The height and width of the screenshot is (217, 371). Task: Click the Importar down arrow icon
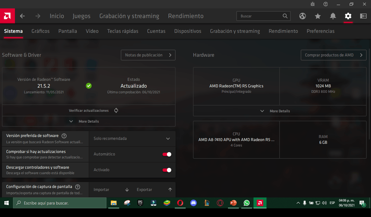(x=127, y=190)
